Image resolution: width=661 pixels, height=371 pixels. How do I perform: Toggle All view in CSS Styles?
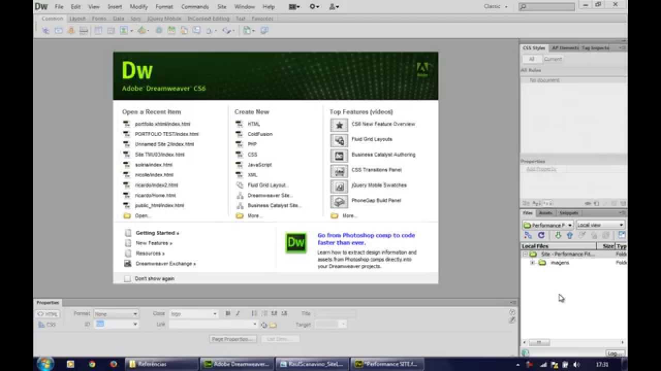point(531,59)
